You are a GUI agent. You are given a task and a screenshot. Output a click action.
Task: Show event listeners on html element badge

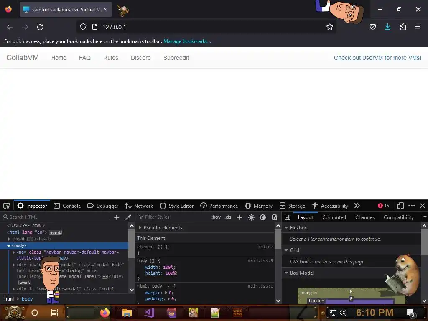coord(56,232)
